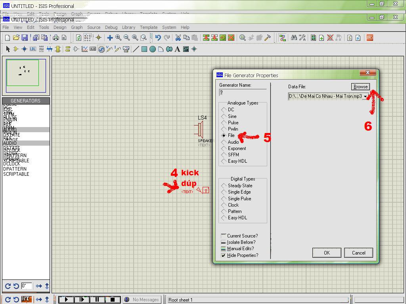This screenshot has height=304, width=406.
Task: Launch ARES netlist transfer
Action: click(370, 38)
